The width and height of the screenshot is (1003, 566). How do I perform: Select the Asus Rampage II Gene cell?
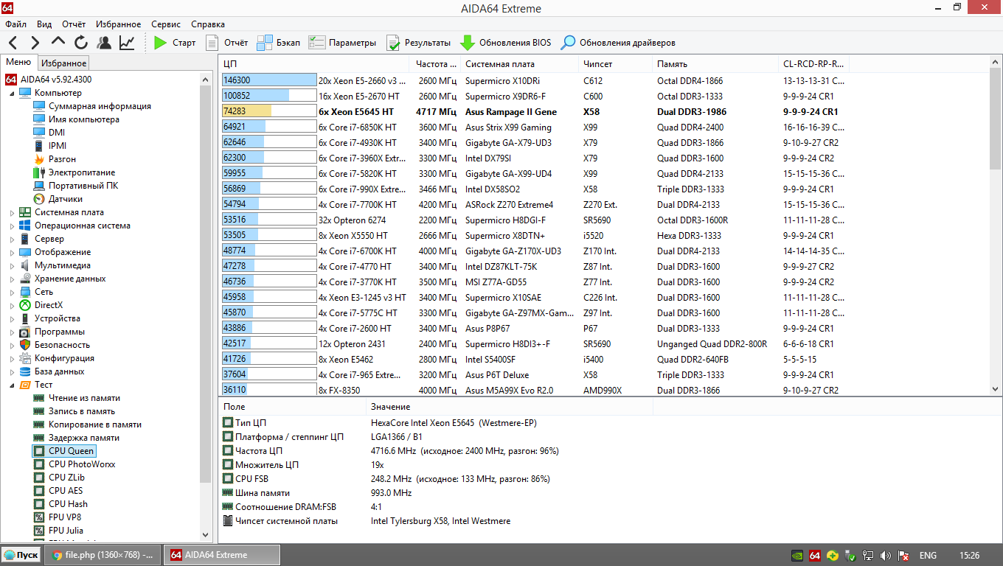point(511,112)
